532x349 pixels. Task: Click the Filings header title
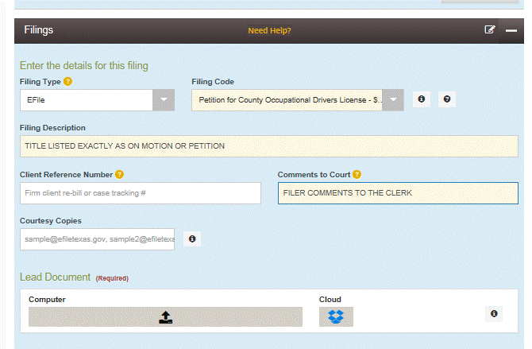39,30
